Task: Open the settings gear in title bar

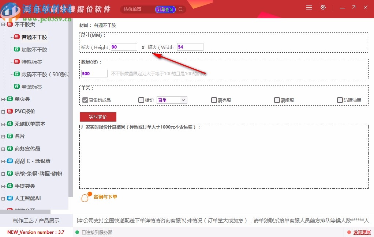Action: pyautogui.click(x=323, y=7)
